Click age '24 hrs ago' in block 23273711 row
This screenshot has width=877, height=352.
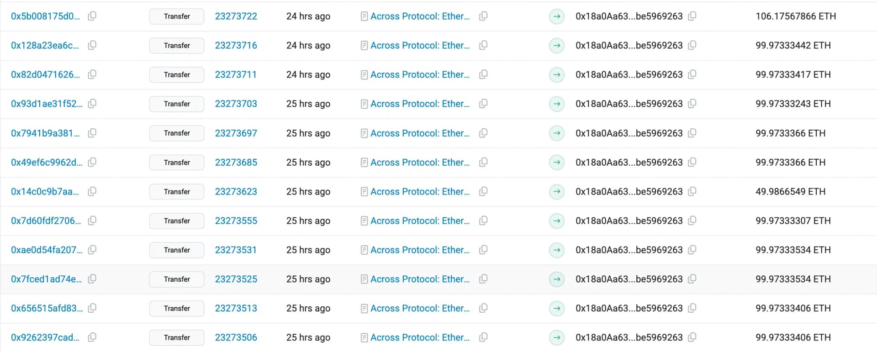point(308,75)
